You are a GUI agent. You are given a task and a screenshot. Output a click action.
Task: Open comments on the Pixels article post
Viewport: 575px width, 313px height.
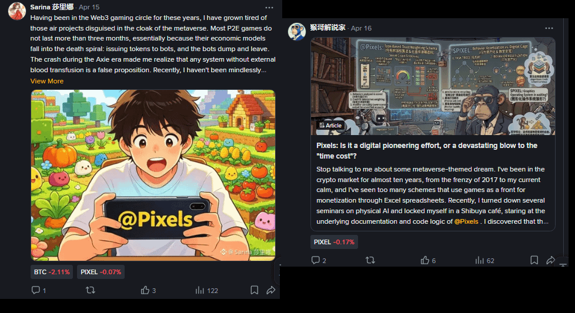(318, 260)
